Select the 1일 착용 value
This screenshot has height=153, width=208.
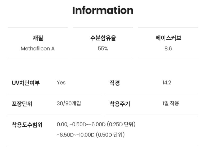click(171, 103)
